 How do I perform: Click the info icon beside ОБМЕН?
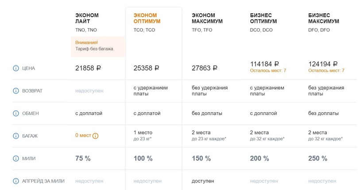16,114
